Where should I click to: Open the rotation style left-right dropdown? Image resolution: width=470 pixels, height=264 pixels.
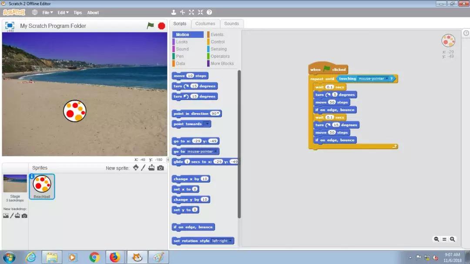click(x=231, y=241)
